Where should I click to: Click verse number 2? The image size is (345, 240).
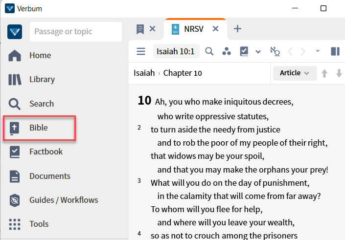click(x=139, y=127)
